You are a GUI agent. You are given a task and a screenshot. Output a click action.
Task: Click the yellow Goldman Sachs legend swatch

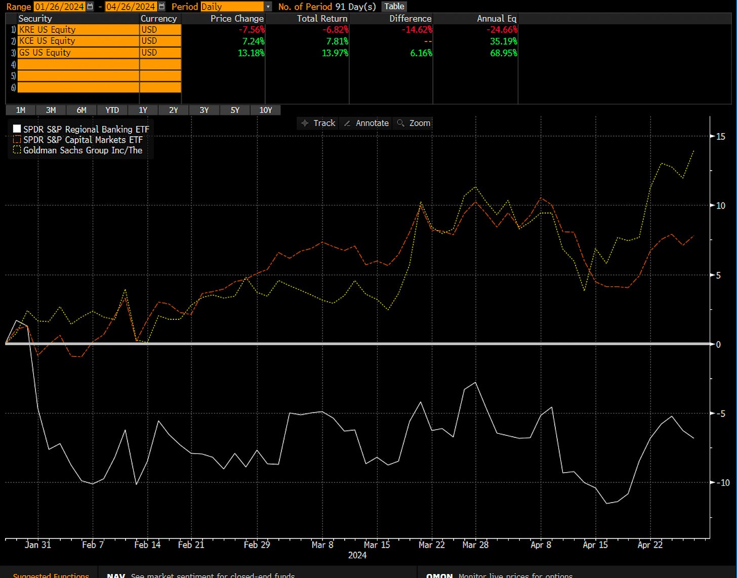coord(17,150)
